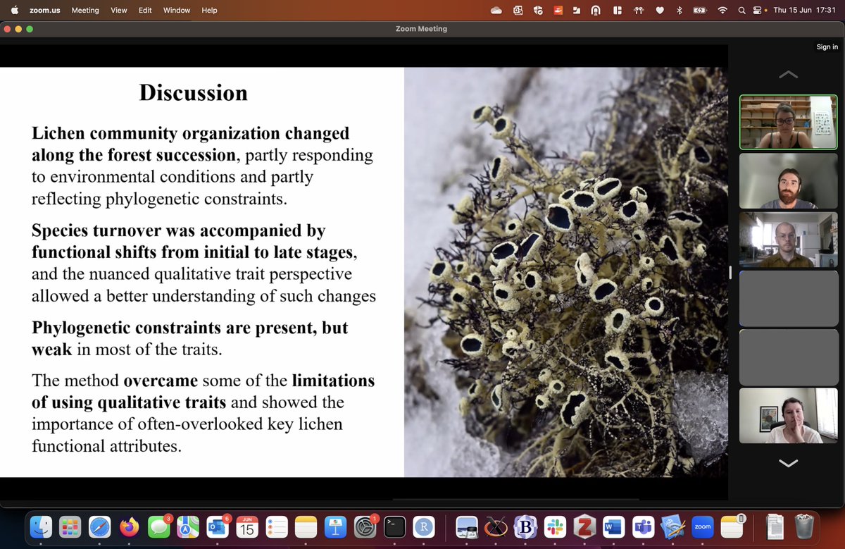The height and width of the screenshot is (549, 845).
Task: Open iCloud status in menu bar
Action: 496,11
